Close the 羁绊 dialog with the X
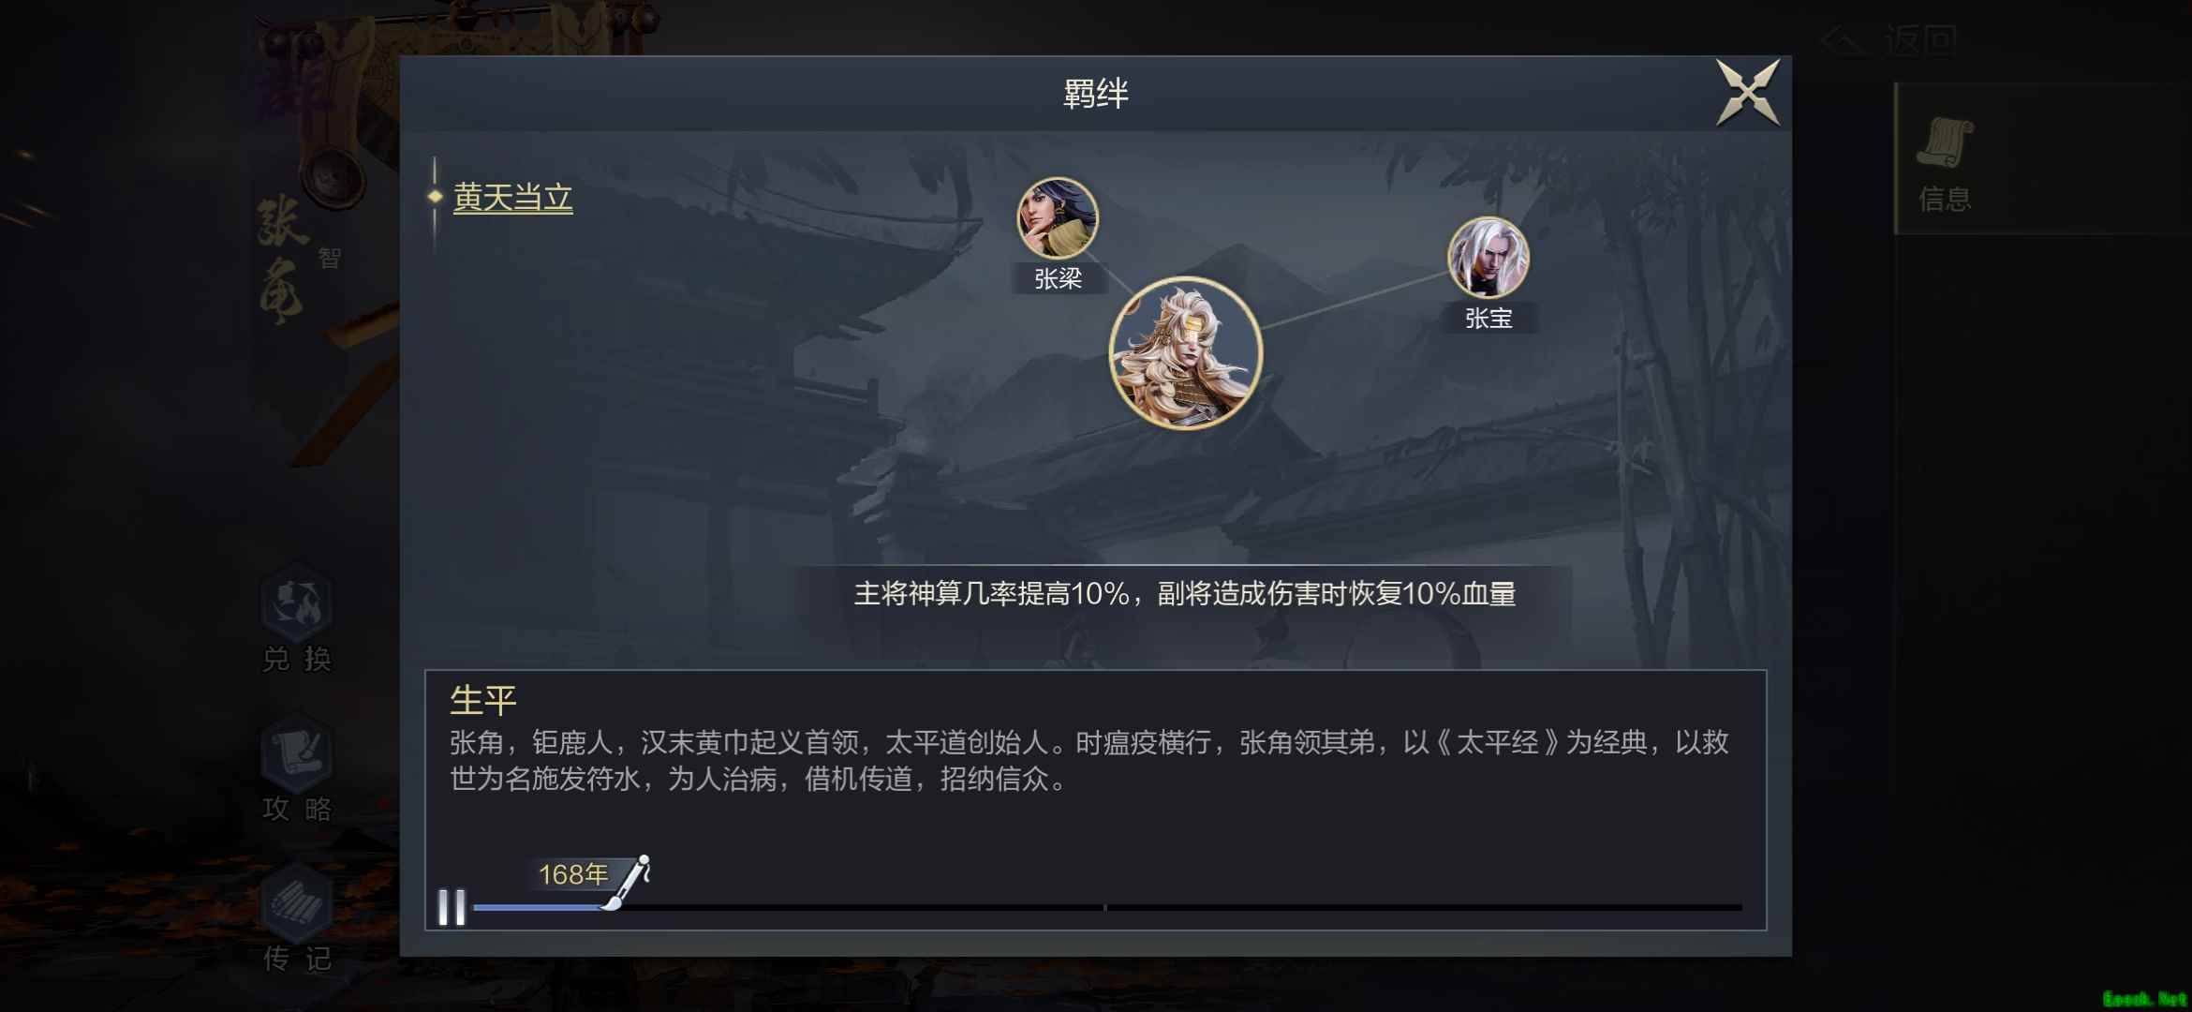The image size is (2192, 1012). pos(1748,92)
